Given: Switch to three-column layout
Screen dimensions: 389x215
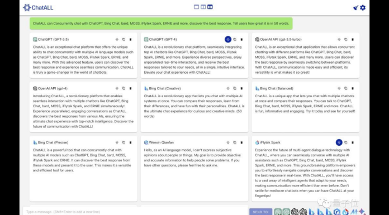Looking at the screenshot, I should pos(210,7).
